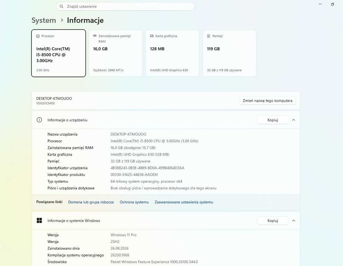Go back to System breadcrumb
343x266 pixels.
click(x=44, y=21)
